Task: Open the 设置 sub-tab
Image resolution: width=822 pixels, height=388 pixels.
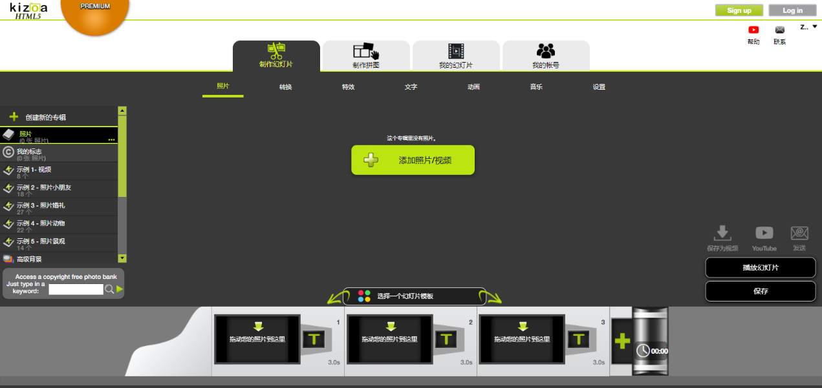Action: [x=599, y=87]
